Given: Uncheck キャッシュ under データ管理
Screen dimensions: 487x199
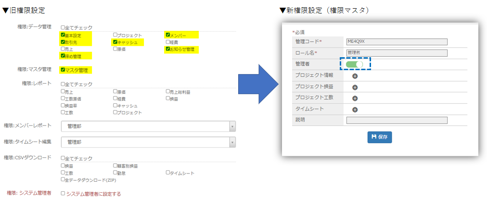Looking at the screenshot, I should coord(115,42).
